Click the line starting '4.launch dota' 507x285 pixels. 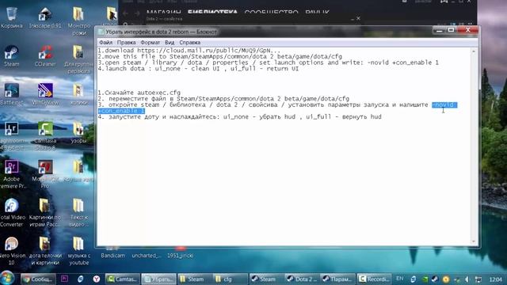click(198, 69)
